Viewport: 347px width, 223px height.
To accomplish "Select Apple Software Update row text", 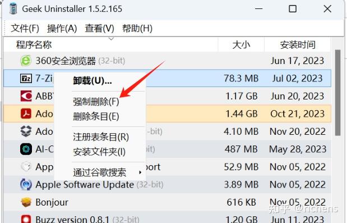I will [85, 185].
